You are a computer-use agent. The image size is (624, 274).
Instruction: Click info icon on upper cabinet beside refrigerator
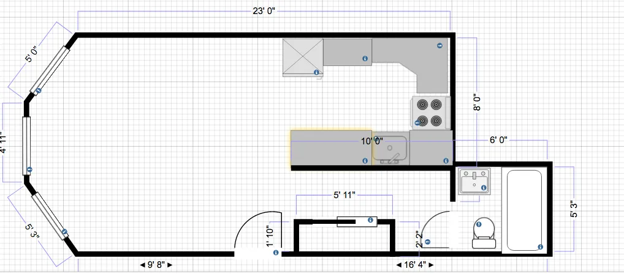pyautogui.click(x=365, y=59)
